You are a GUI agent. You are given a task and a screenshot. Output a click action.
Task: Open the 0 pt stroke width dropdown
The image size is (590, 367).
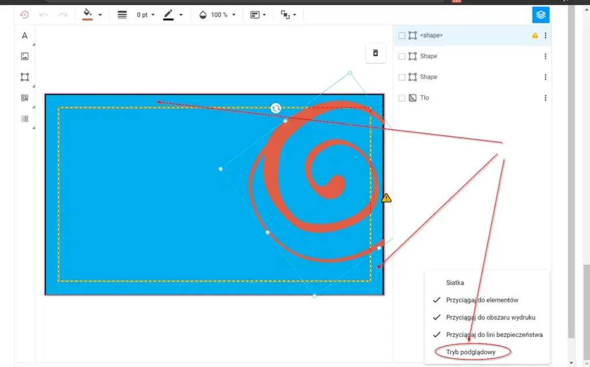(x=145, y=15)
